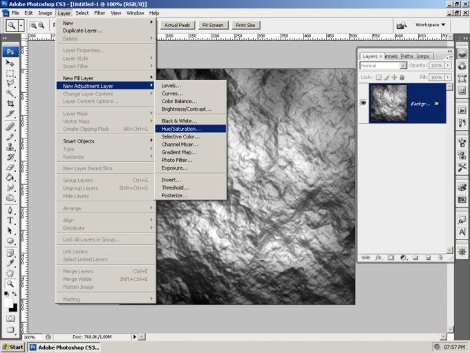Toggle lock image pixels
The height and width of the screenshot is (353, 470).
coord(386,77)
